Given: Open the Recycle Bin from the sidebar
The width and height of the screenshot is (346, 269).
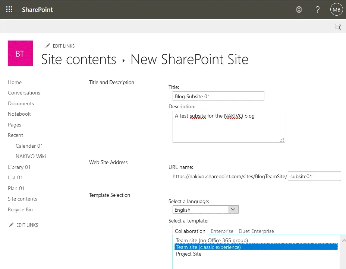Looking at the screenshot, I should (20, 209).
